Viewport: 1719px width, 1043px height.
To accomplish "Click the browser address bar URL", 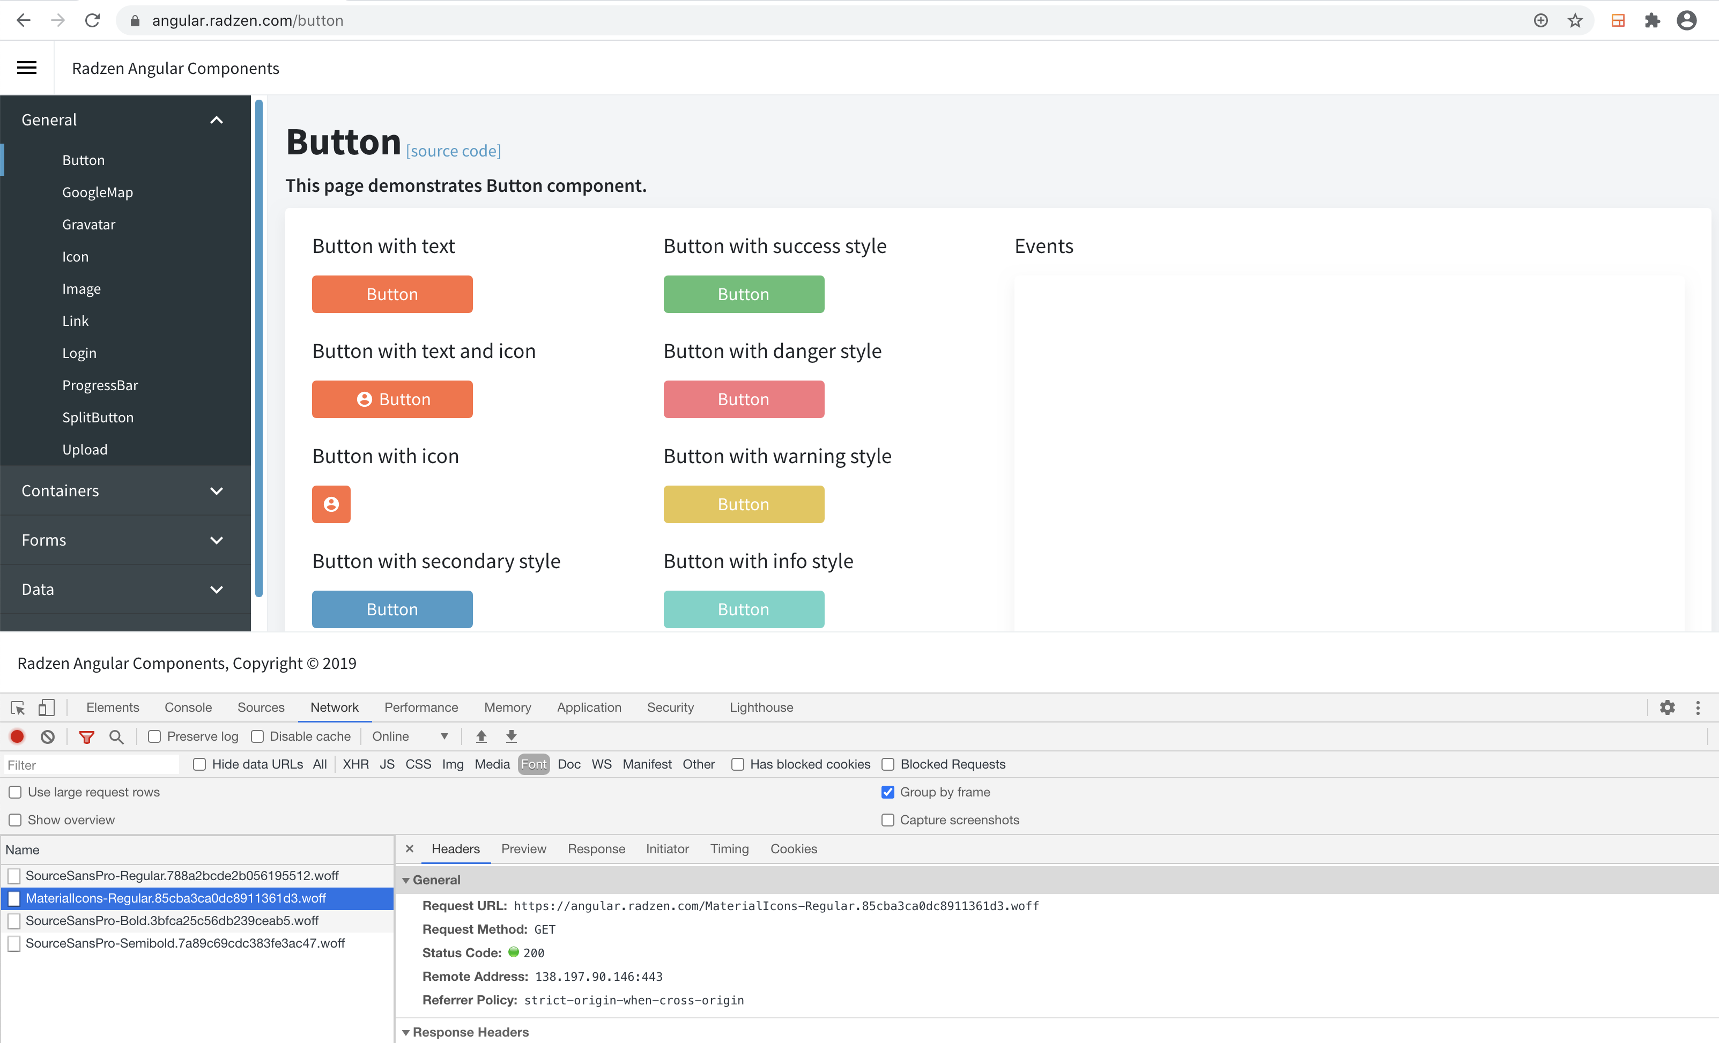I will [x=248, y=21].
